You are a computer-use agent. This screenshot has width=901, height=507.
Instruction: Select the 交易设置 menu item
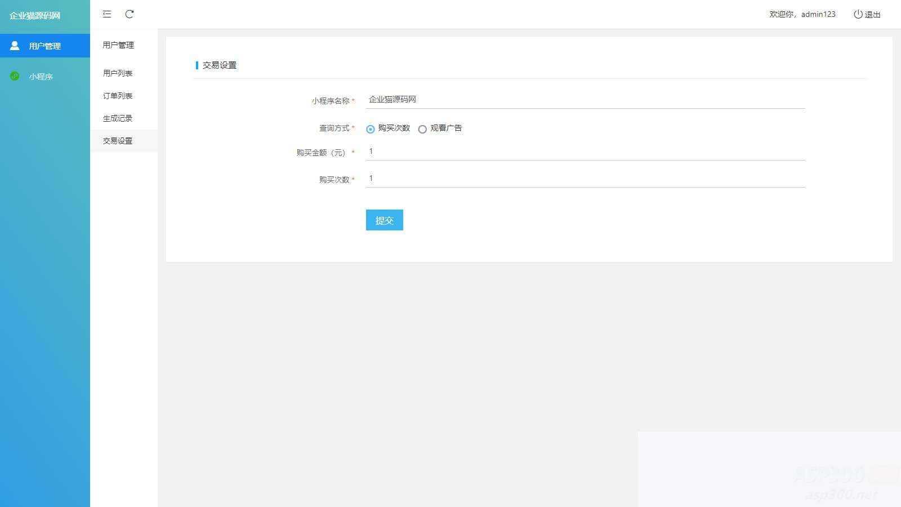(118, 141)
